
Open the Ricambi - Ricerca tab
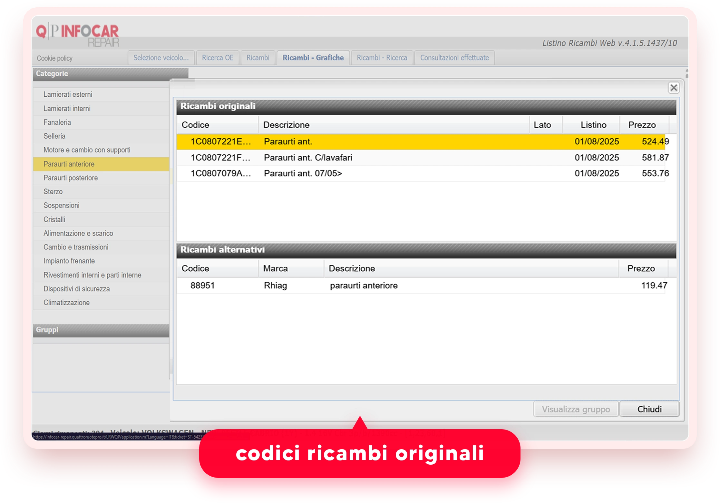(382, 58)
